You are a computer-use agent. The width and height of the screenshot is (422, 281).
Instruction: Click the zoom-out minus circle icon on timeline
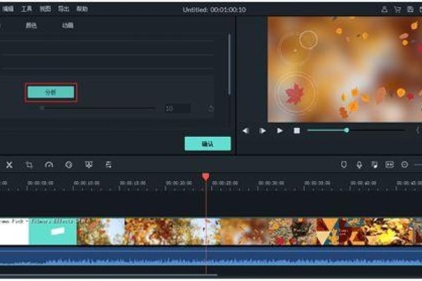pos(404,164)
